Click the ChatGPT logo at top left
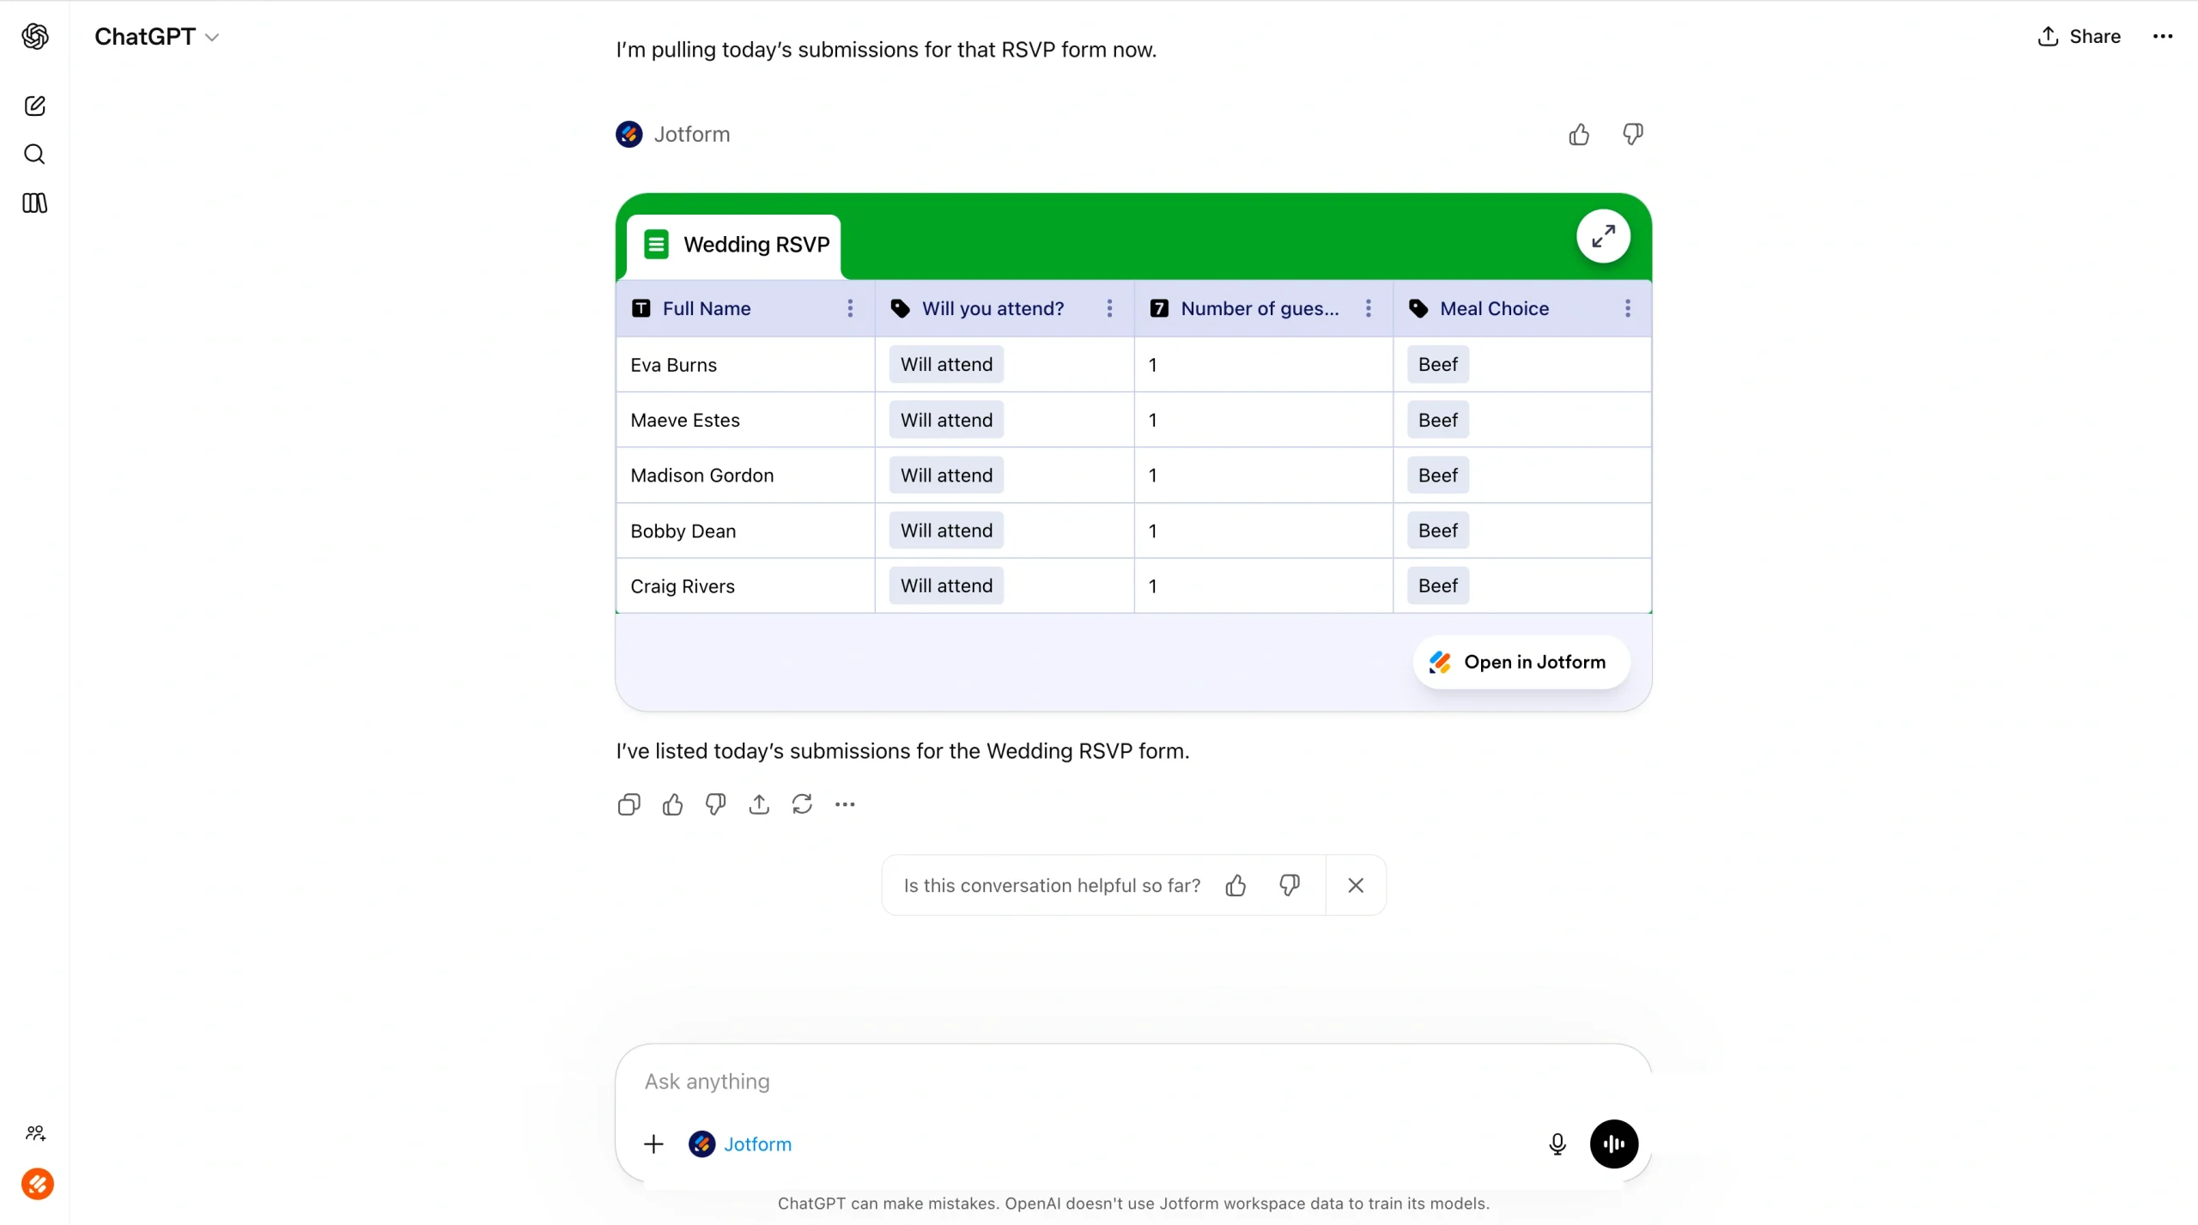Screen dimensions: 2198x1225 tap(35, 36)
